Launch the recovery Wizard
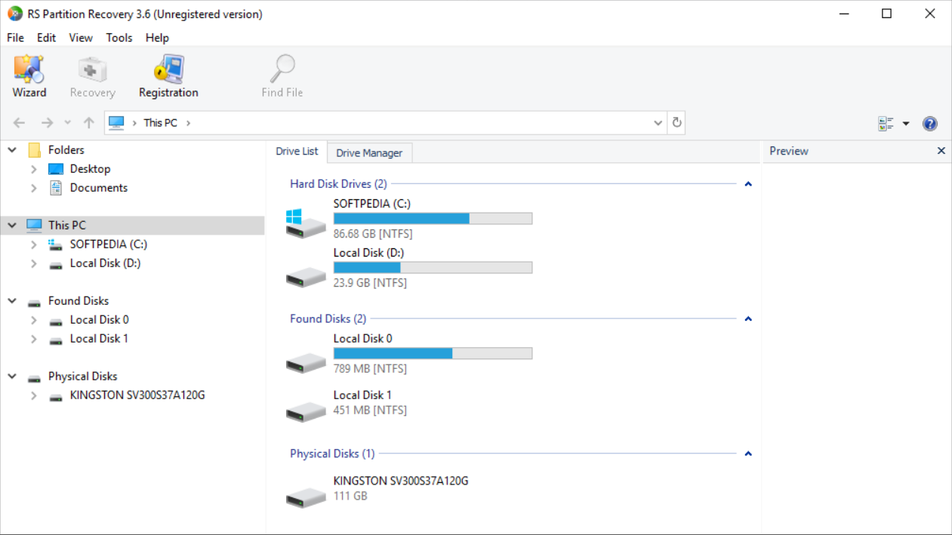This screenshot has height=535, width=952. pos(29,77)
